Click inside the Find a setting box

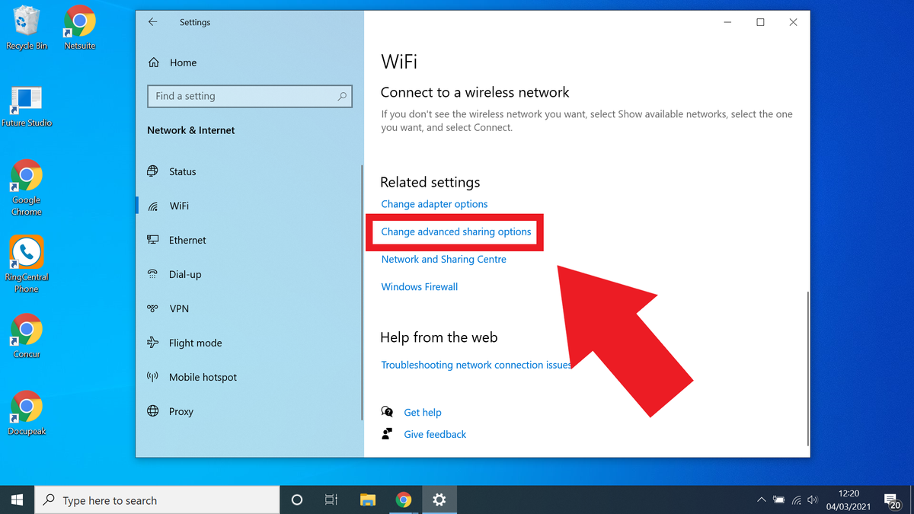point(250,96)
